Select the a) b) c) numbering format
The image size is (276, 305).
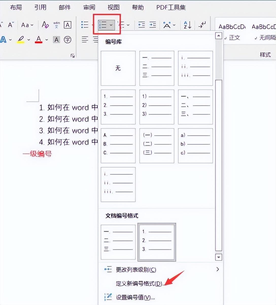click(x=195, y=146)
